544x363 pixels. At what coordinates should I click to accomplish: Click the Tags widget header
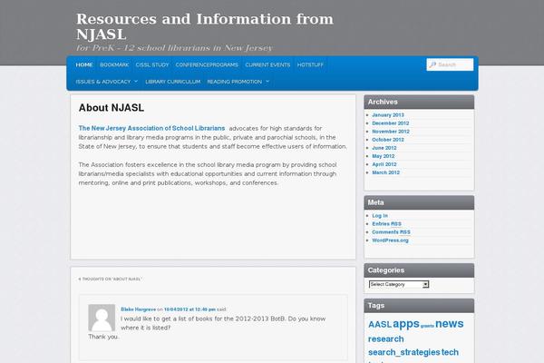[x=419, y=306]
